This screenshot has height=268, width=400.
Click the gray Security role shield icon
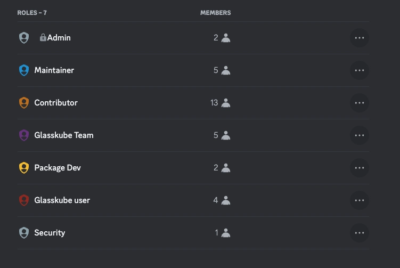point(24,233)
